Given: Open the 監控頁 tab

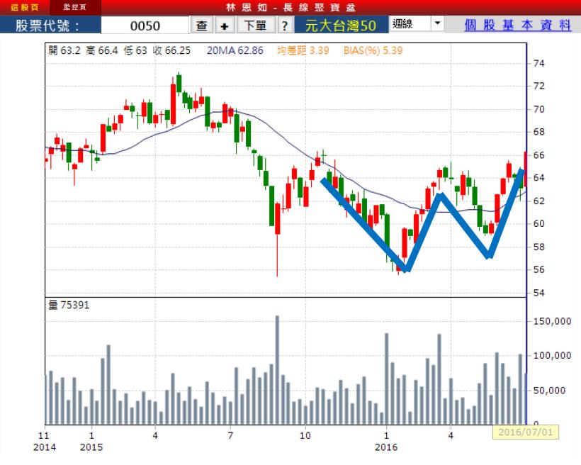Looking at the screenshot, I should point(75,7).
